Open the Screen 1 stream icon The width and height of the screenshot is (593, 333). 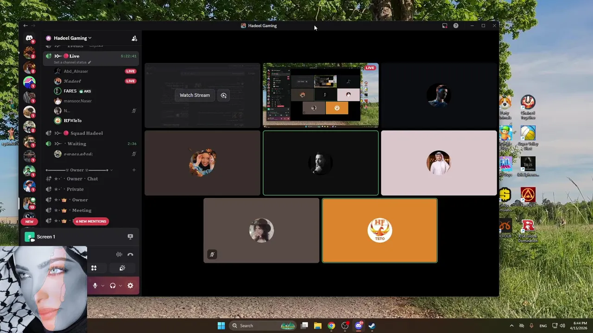pyautogui.click(x=30, y=237)
